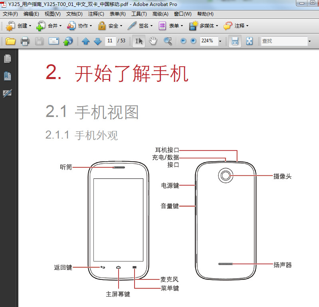Open the 帮助(H) menu
Image resolution: width=319 pixels, height=307 pixels.
tap(205, 14)
